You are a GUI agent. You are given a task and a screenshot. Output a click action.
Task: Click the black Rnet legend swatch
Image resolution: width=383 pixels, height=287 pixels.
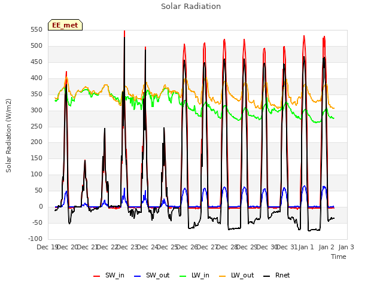click(267, 276)
